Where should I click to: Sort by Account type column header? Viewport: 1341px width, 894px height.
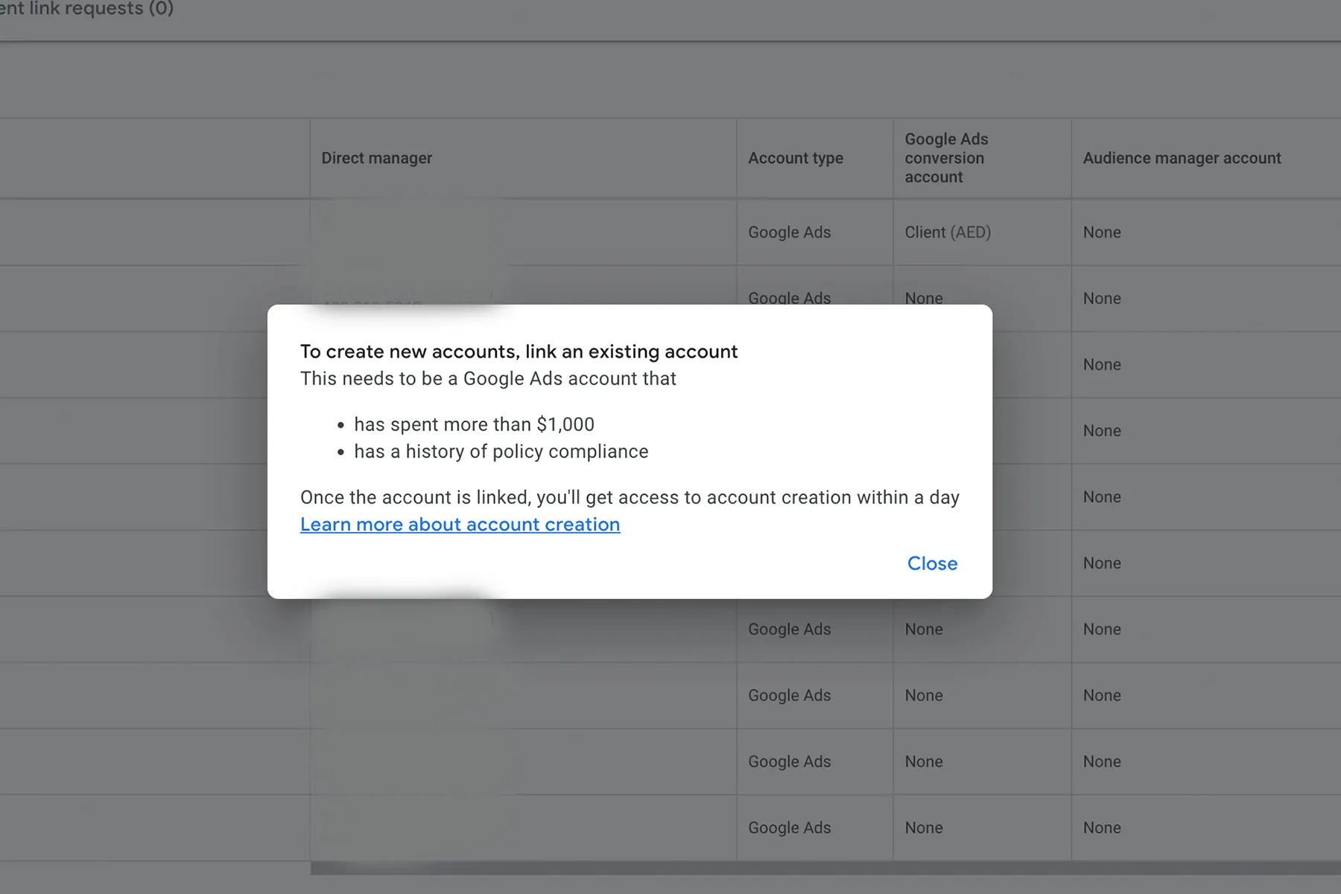point(795,158)
